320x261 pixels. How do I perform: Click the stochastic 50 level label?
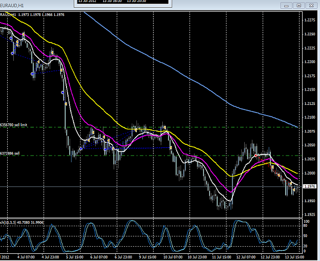point(306,236)
